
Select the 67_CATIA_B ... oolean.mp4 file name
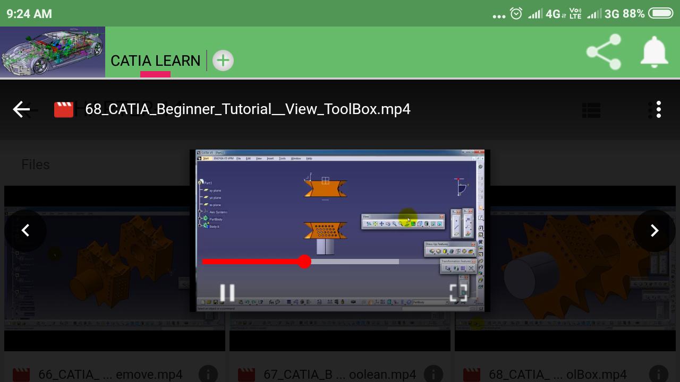click(x=340, y=375)
